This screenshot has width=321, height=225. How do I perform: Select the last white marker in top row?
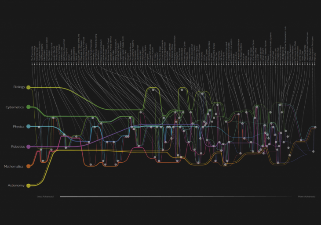pyautogui.click(x=315, y=64)
